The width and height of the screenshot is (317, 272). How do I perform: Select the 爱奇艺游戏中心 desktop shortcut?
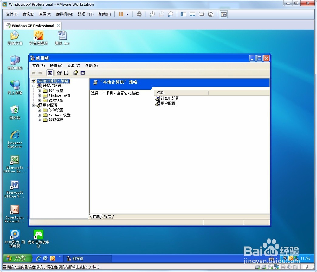(x=38, y=239)
